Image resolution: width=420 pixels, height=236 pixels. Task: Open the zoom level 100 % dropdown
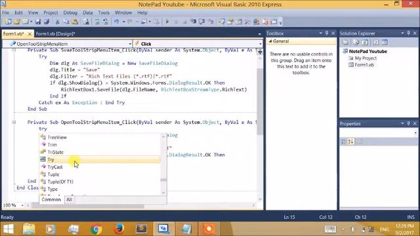click(22, 205)
